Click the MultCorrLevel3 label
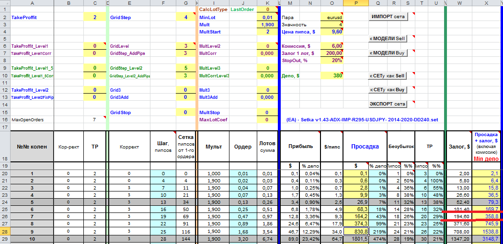Screen dimensions: 503x244 (214, 76)
